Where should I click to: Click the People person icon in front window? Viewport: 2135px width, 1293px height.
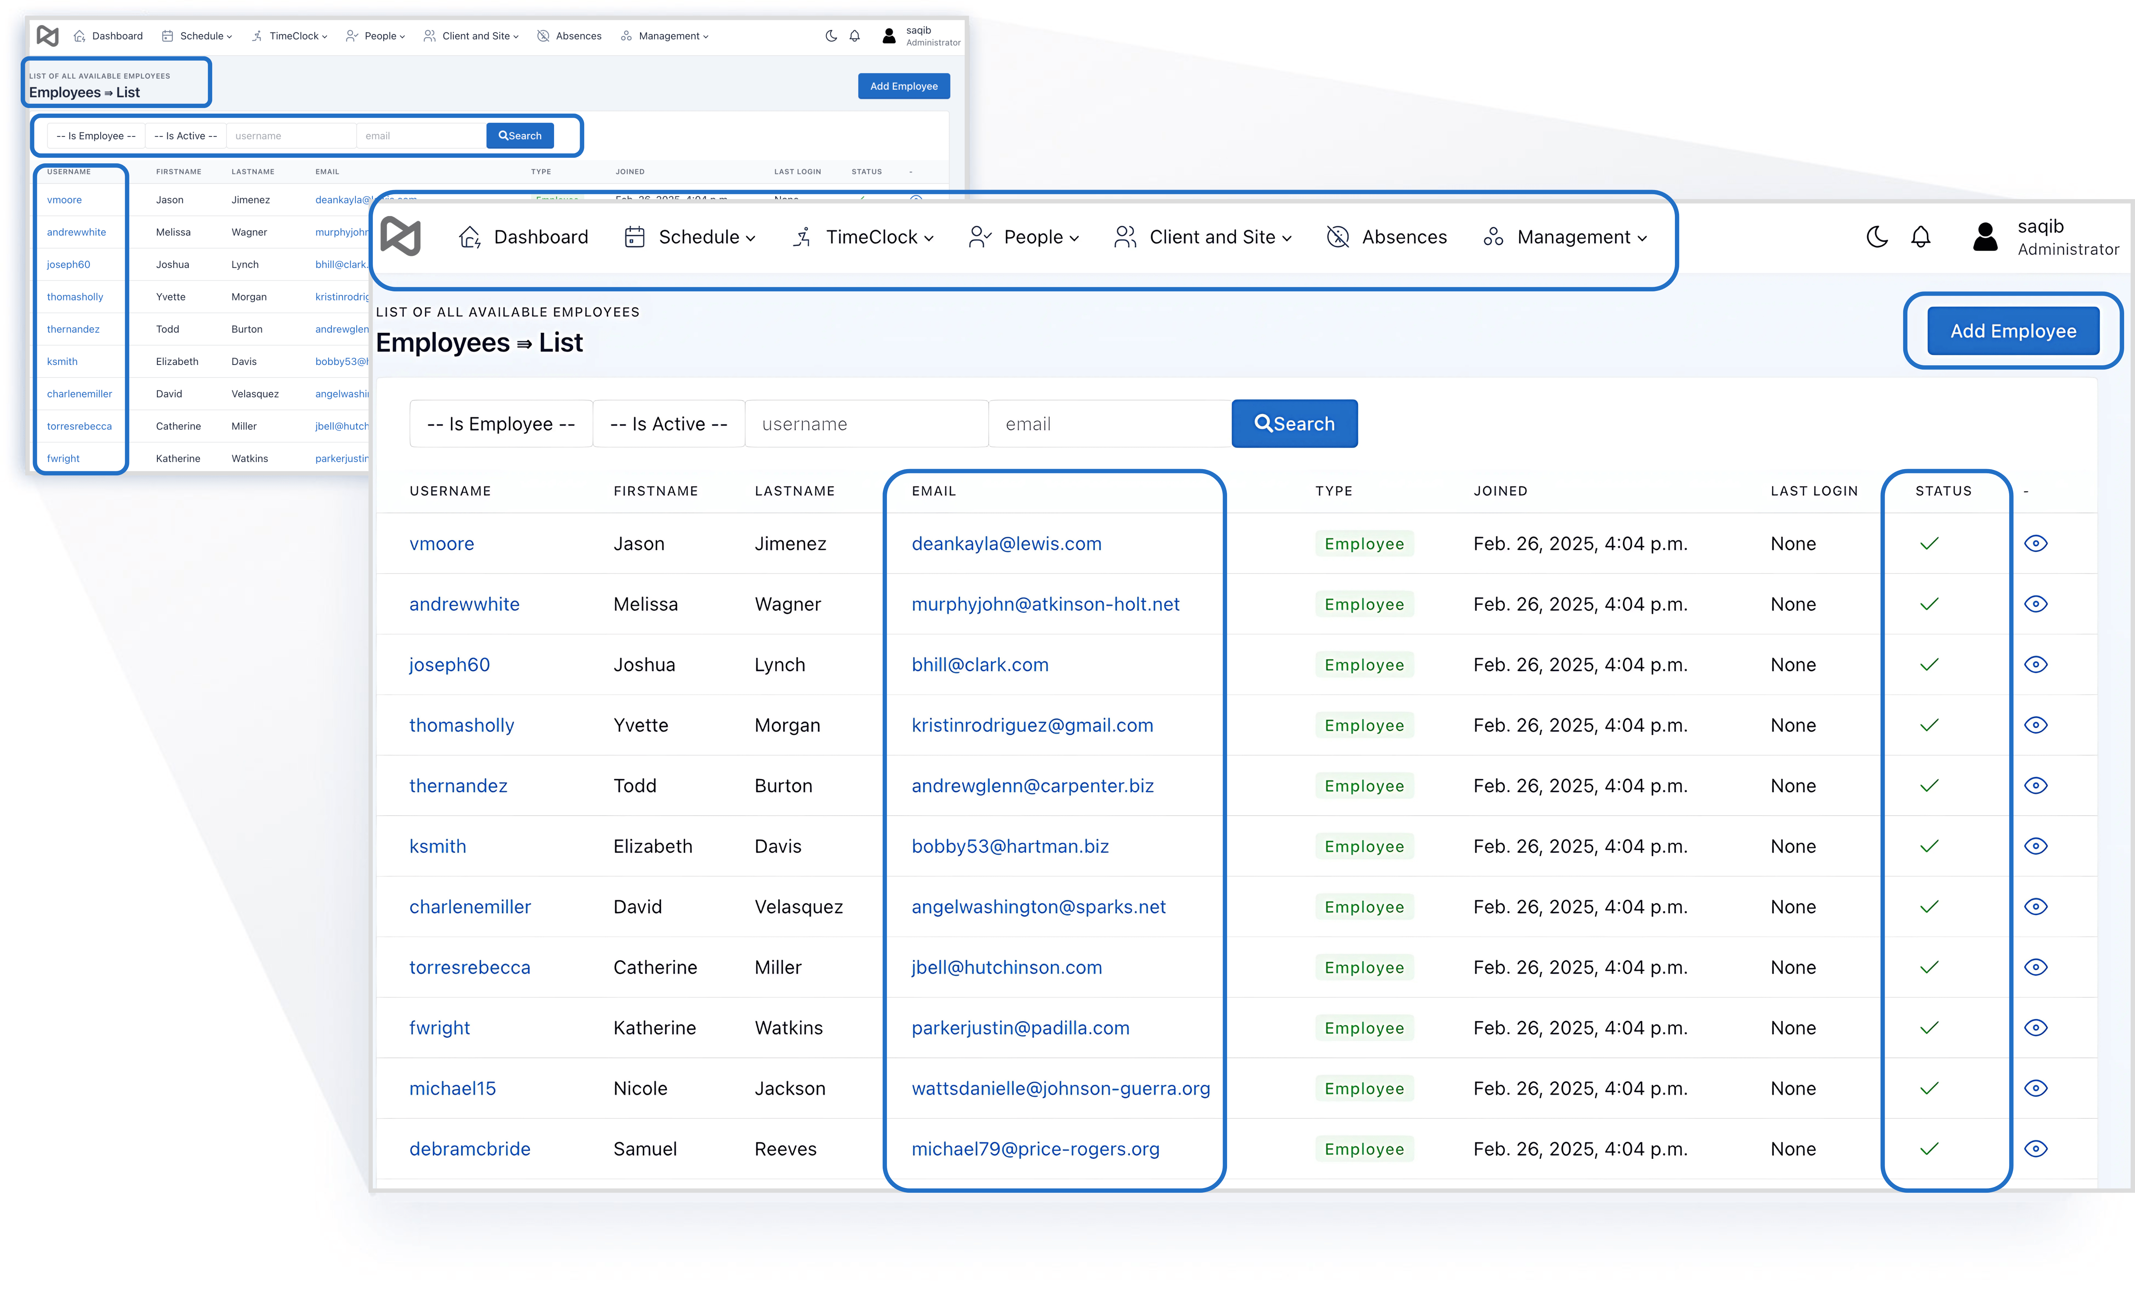pyautogui.click(x=980, y=236)
